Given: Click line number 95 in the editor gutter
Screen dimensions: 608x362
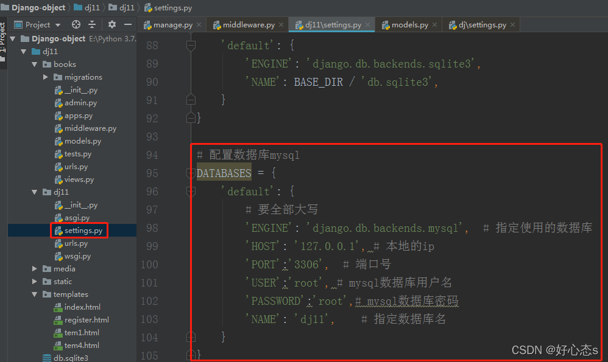Looking at the screenshot, I should (x=152, y=173).
